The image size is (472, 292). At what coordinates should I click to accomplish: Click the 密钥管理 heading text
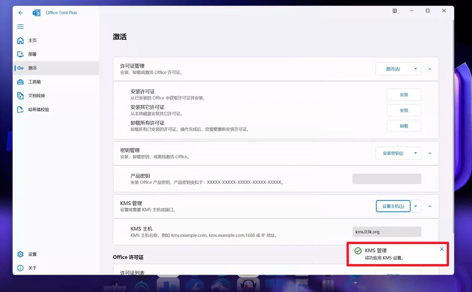pyautogui.click(x=130, y=150)
